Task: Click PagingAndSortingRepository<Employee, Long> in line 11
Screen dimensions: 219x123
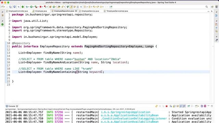Action: point(119,46)
